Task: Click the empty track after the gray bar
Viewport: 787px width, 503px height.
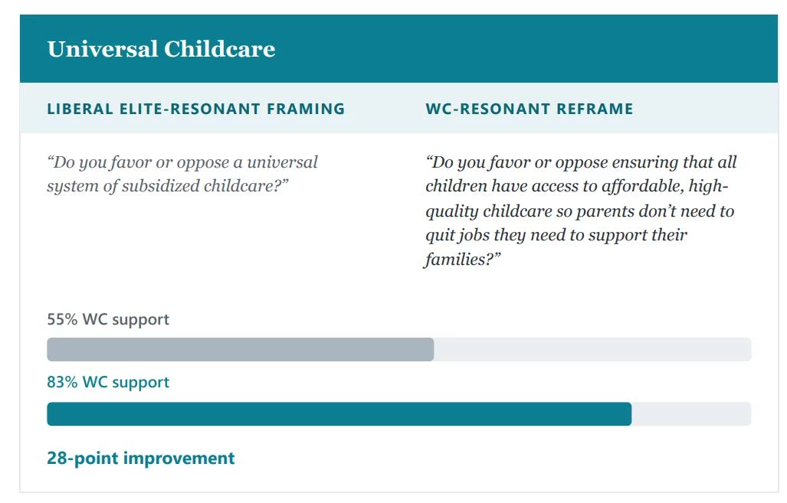Action: click(x=593, y=350)
